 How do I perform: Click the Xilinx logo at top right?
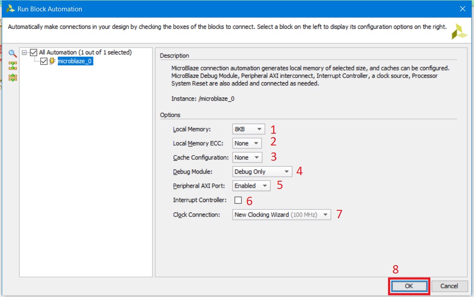coord(459,31)
